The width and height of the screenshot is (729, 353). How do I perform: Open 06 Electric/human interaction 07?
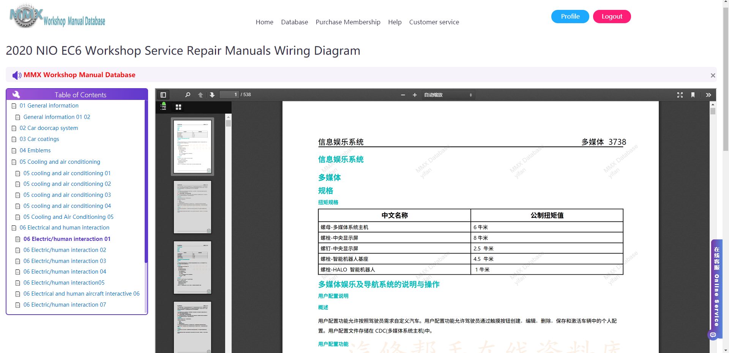click(65, 305)
